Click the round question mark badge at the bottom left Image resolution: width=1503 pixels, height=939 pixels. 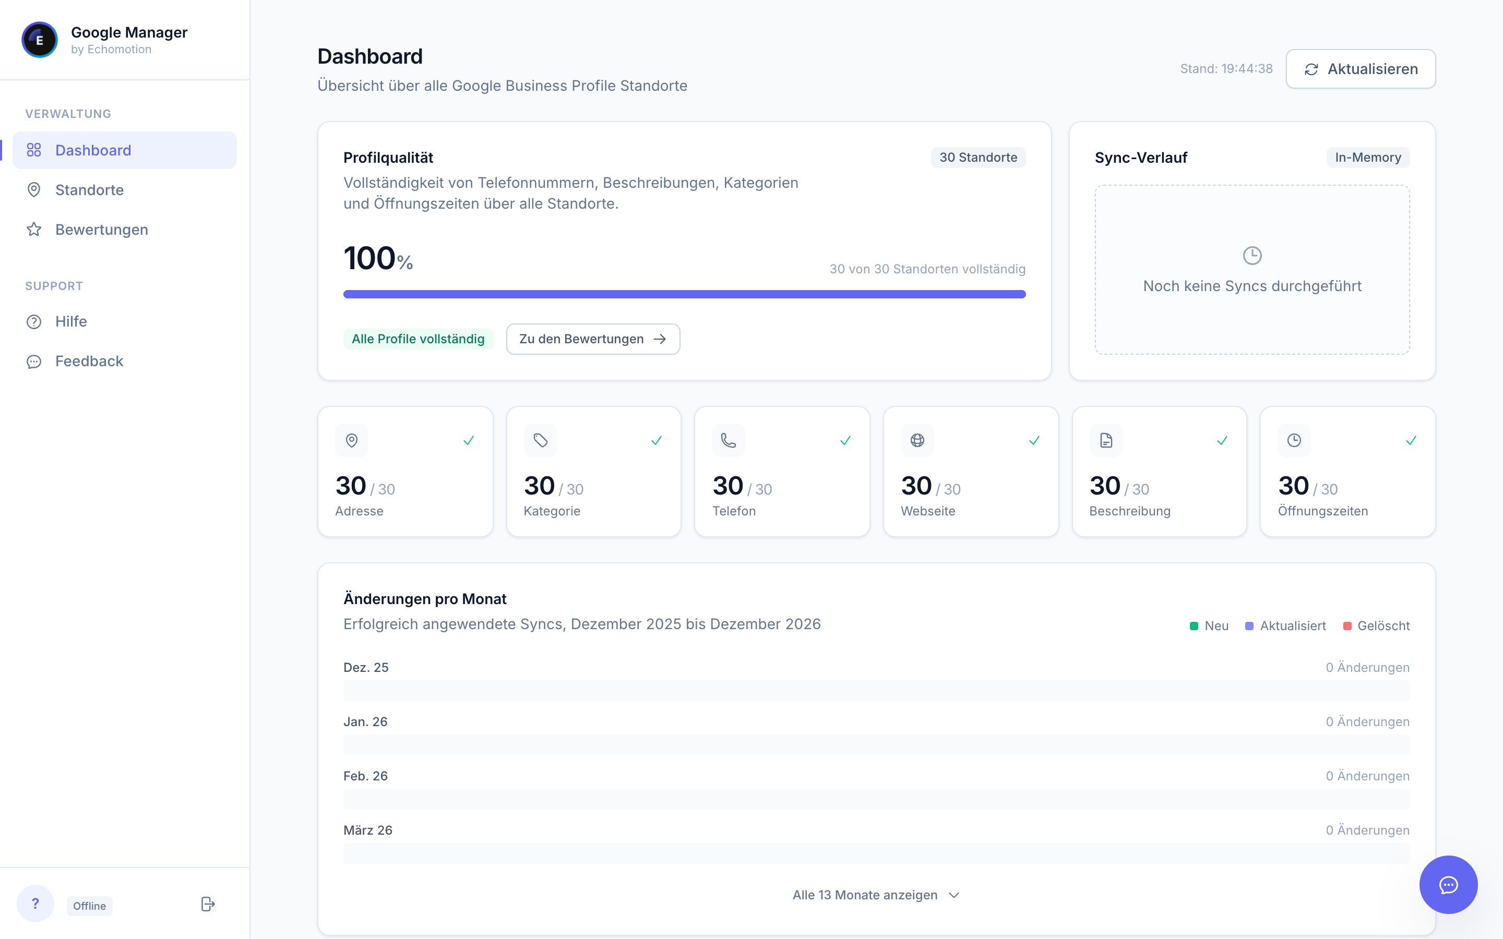point(35,904)
